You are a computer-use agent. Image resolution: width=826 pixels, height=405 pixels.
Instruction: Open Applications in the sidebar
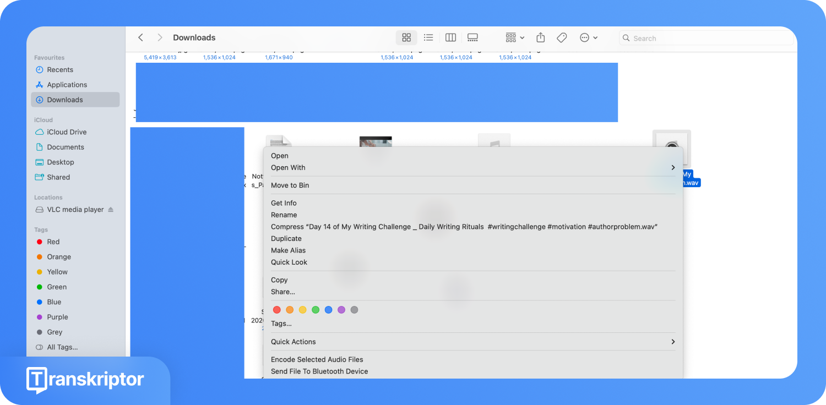[67, 85]
